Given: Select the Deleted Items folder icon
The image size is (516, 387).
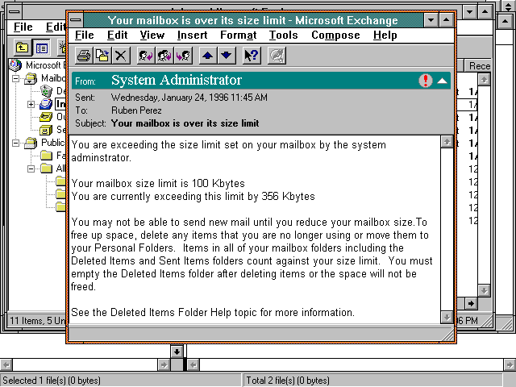Looking at the screenshot, I should tap(46, 91).
